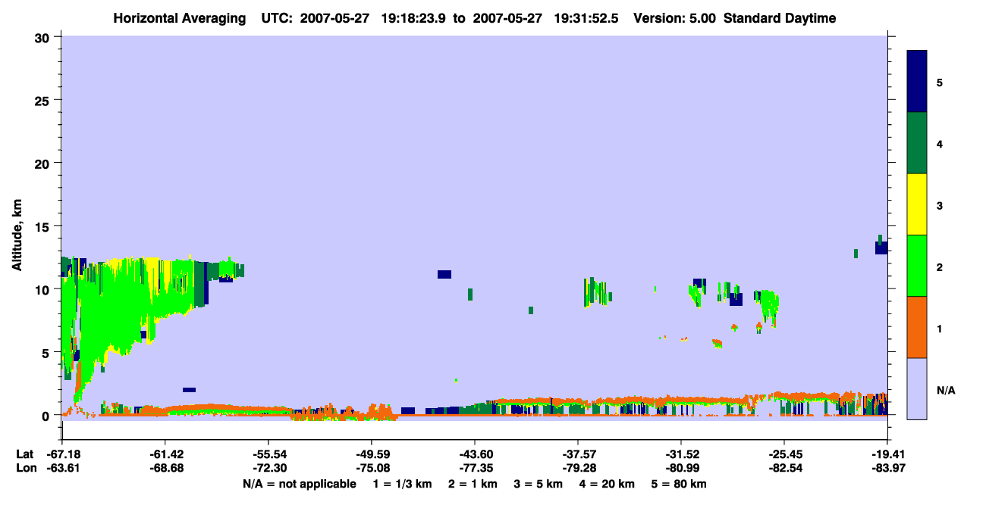
Task: Click the small dark blue block near 11 km
Action: click(x=444, y=274)
